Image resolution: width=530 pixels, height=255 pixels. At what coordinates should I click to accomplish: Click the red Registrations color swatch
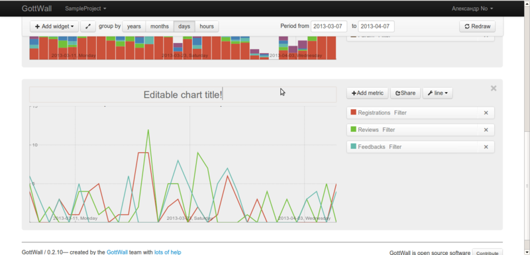(x=354, y=112)
